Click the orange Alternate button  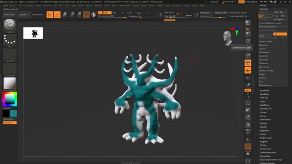point(10,123)
